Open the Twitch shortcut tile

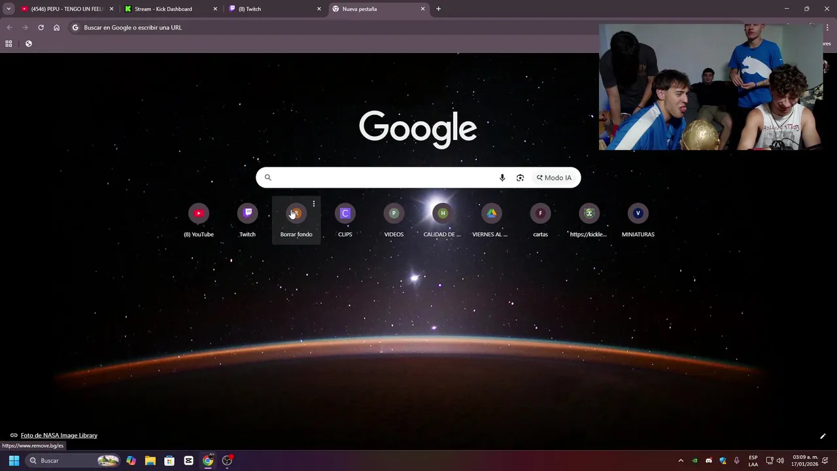pyautogui.click(x=247, y=220)
